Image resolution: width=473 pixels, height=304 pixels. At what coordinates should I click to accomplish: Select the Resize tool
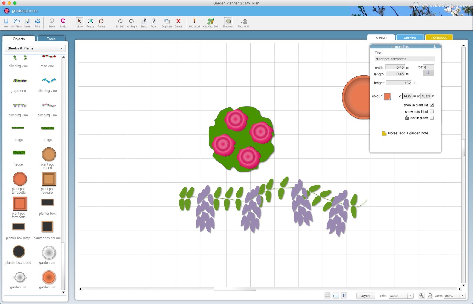[x=90, y=23]
